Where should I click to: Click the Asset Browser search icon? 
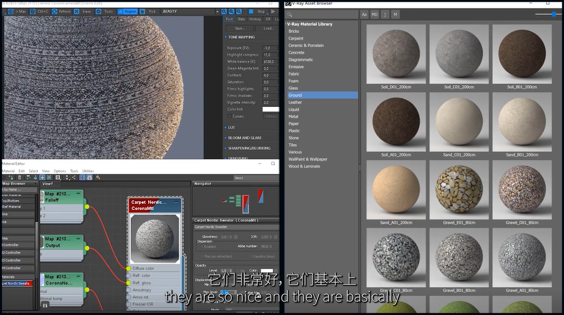289,15
